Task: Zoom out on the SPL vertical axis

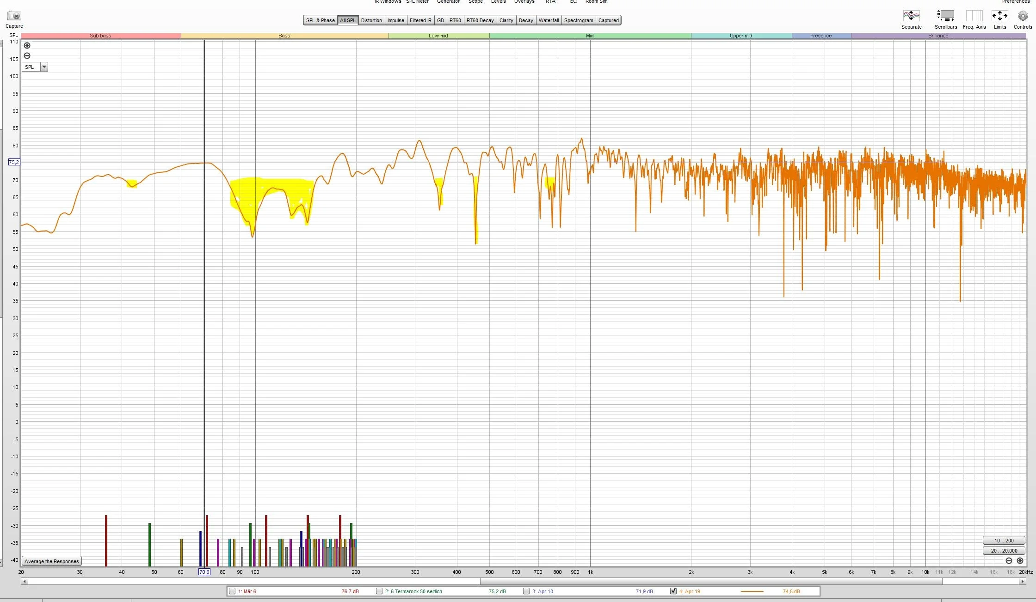Action: (27, 55)
